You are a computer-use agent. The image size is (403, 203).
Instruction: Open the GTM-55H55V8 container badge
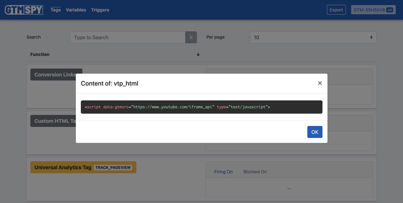(x=373, y=10)
